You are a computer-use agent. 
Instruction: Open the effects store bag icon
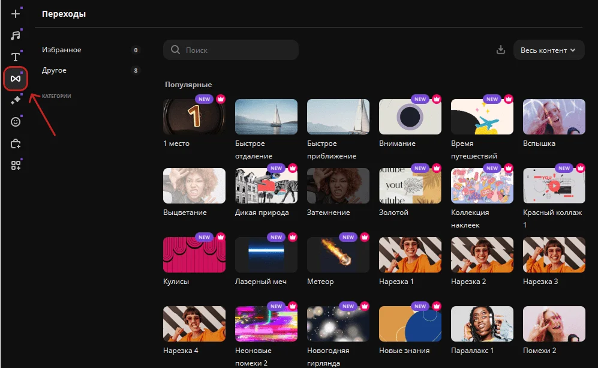point(16,143)
